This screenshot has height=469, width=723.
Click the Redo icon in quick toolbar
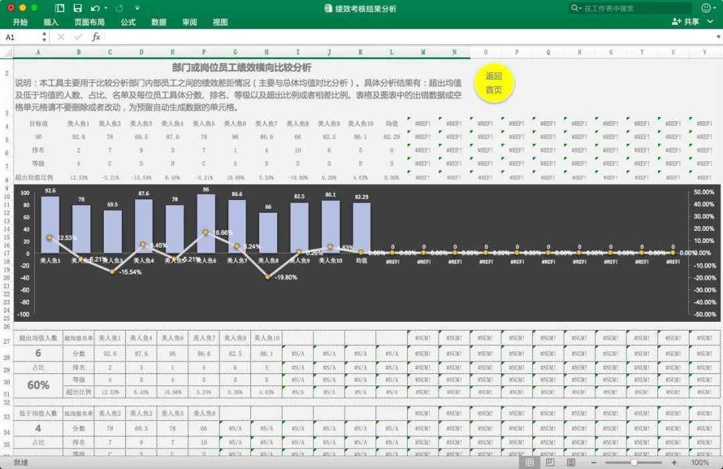119,8
